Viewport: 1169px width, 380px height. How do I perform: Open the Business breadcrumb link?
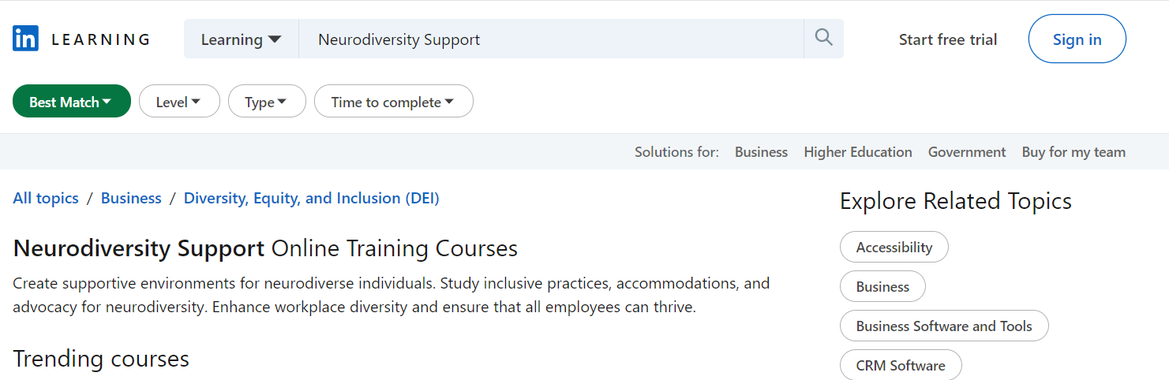(x=131, y=198)
